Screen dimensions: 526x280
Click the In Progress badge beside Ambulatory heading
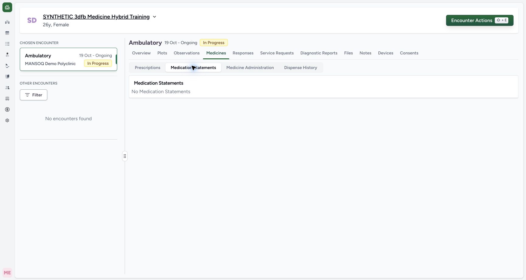coord(214,43)
